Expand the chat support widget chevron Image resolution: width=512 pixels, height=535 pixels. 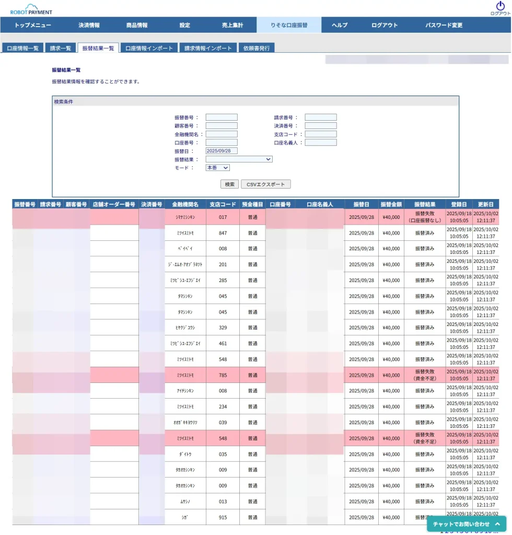[x=497, y=524]
